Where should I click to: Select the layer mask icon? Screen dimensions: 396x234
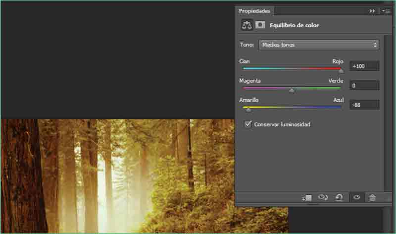tap(260, 25)
